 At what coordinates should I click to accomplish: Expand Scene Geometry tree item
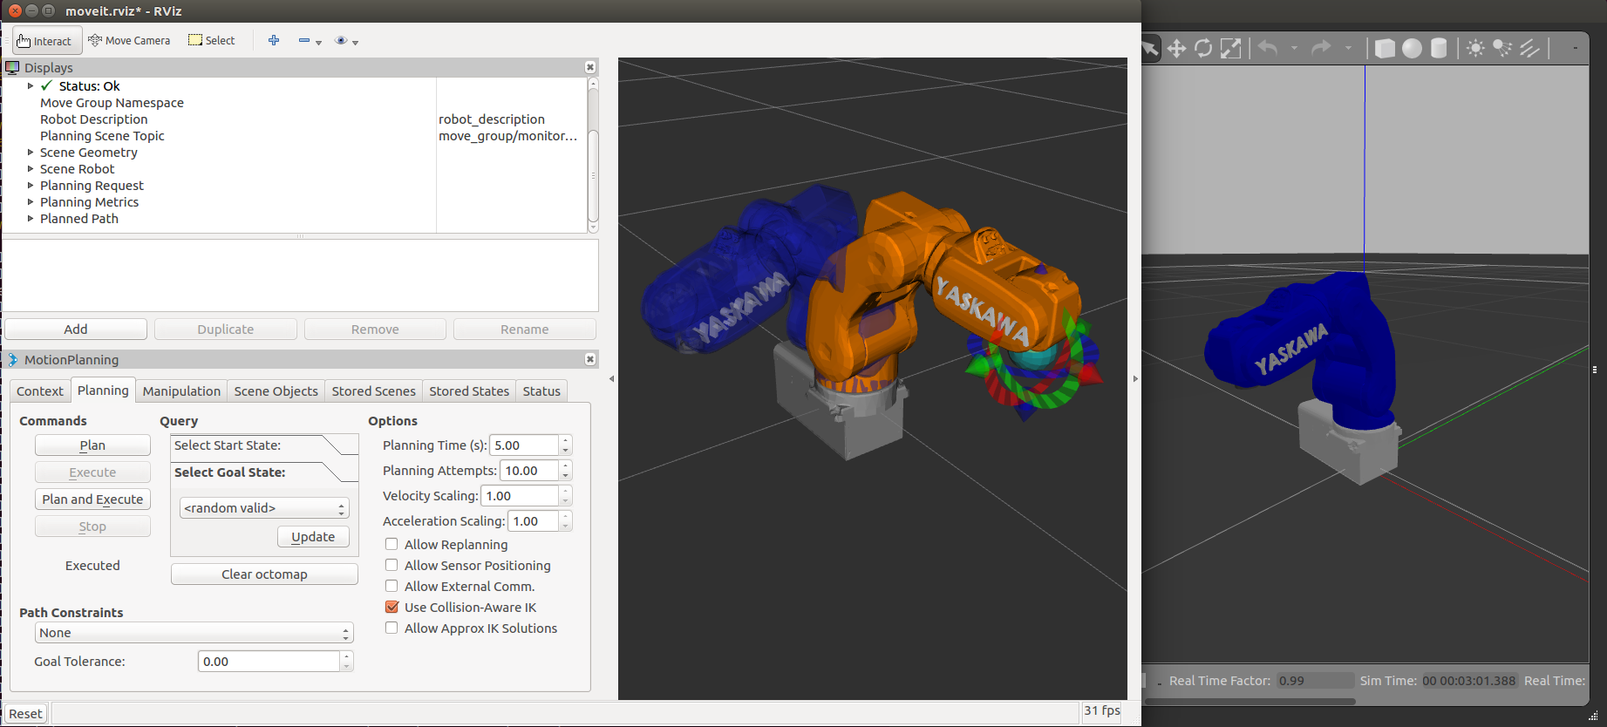(31, 152)
